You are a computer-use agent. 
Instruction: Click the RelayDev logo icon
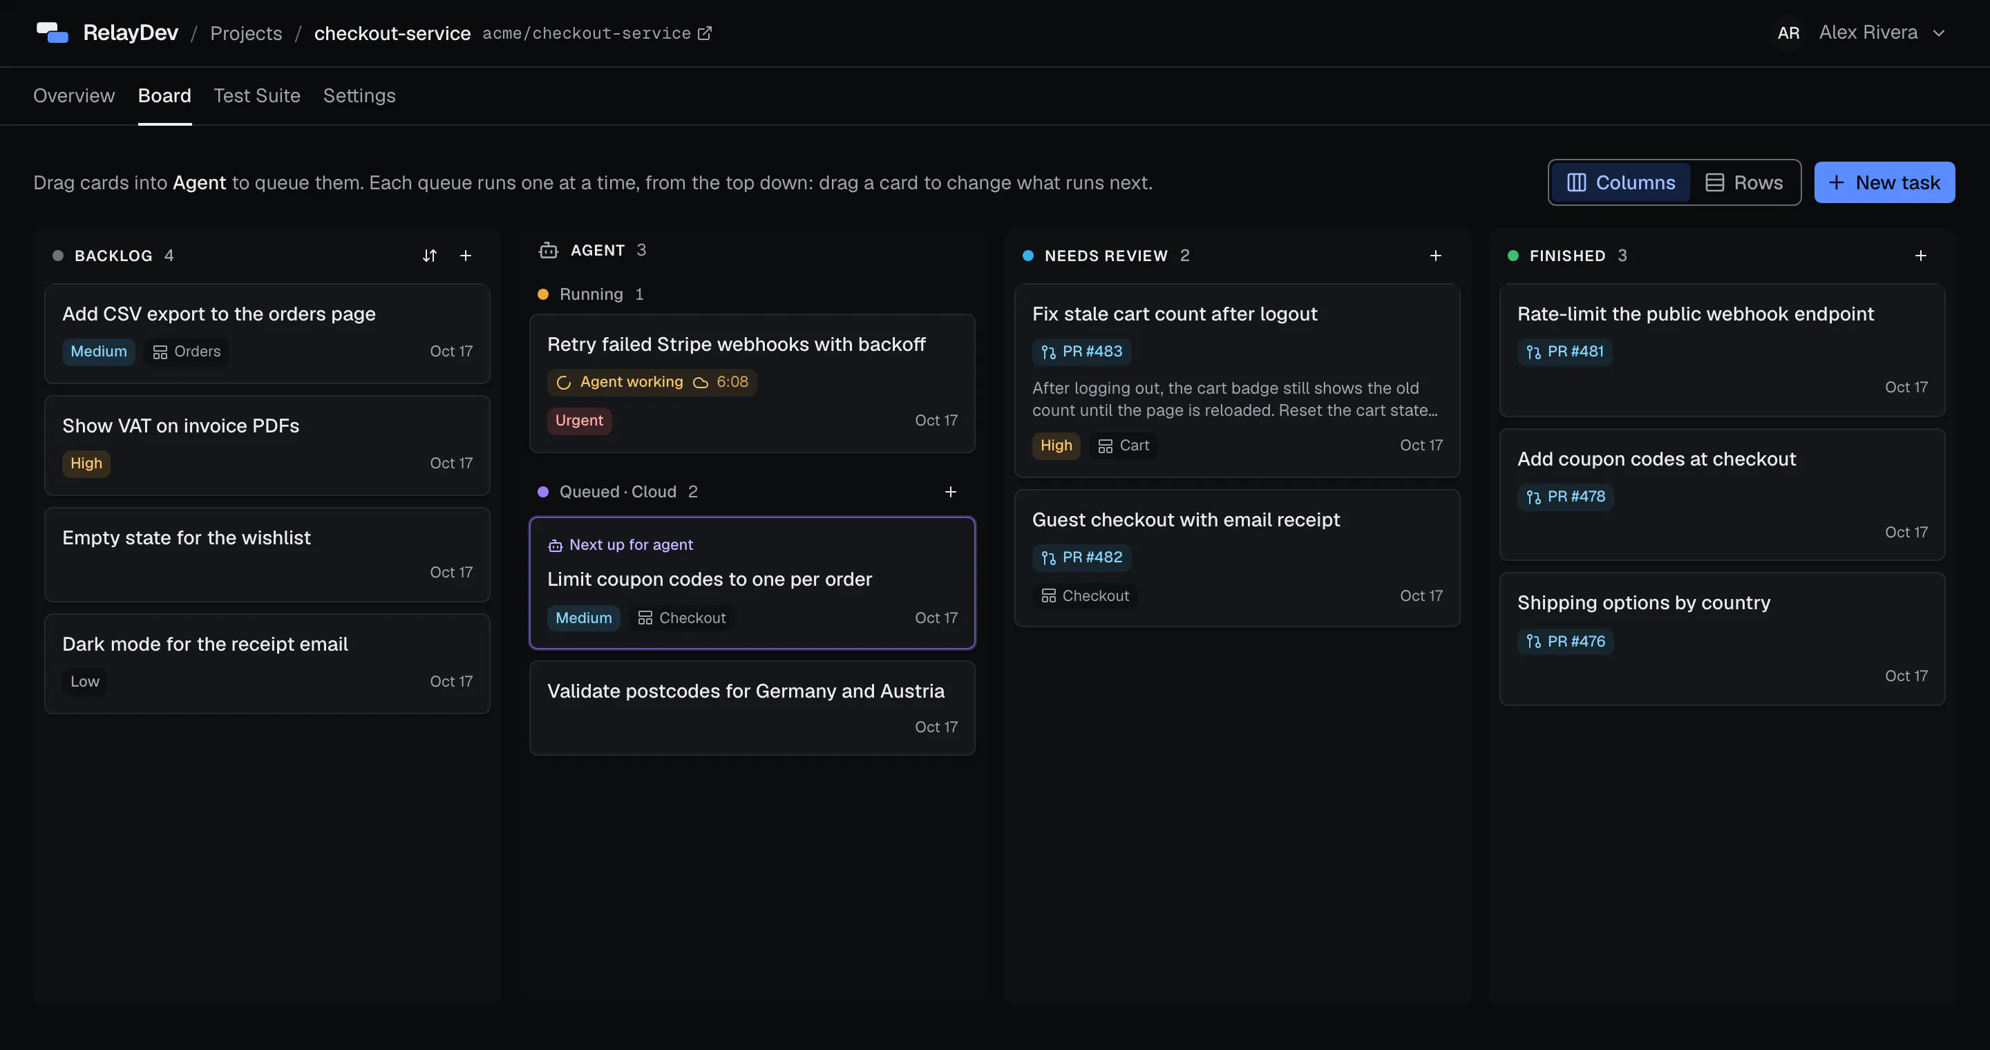click(53, 32)
